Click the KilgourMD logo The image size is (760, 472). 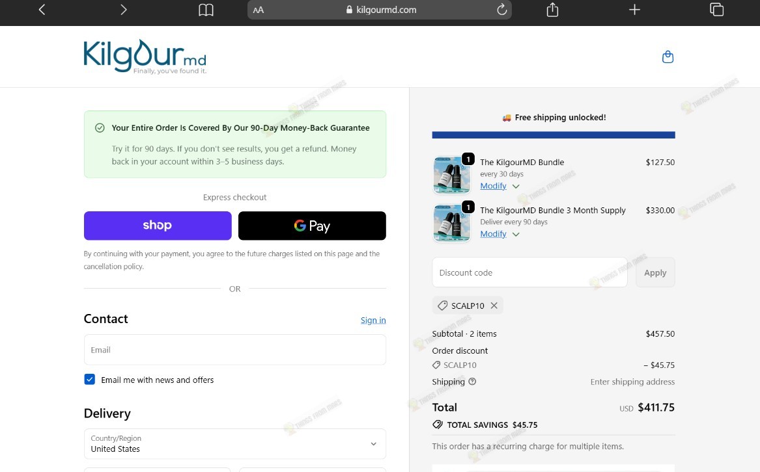coord(145,57)
